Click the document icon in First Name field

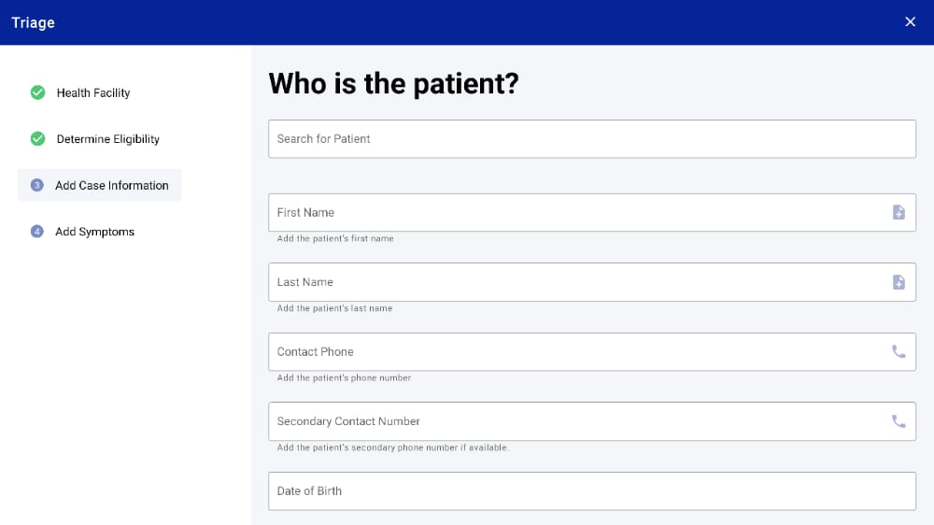[899, 212]
